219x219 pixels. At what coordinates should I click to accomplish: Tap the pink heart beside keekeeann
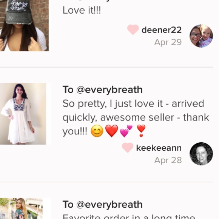[x=128, y=148]
